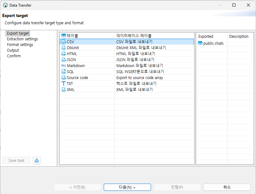Click Export to source code array text

[140, 77]
